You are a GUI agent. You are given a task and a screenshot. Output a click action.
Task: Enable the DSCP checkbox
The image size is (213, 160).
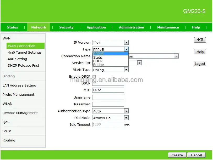(94, 76)
